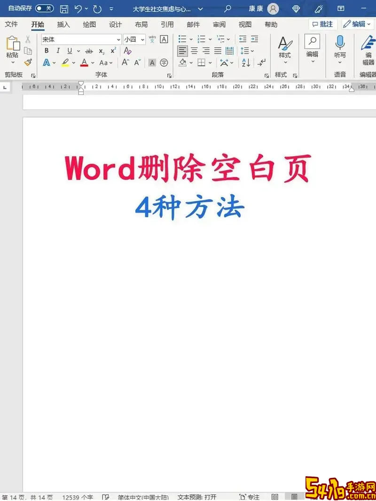The width and height of the screenshot is (376, 501).
Task: Toggle show paragraph marks icon
Action: pos(261,62)
